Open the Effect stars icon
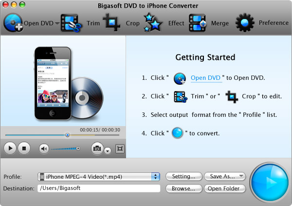 click(153, 22)
